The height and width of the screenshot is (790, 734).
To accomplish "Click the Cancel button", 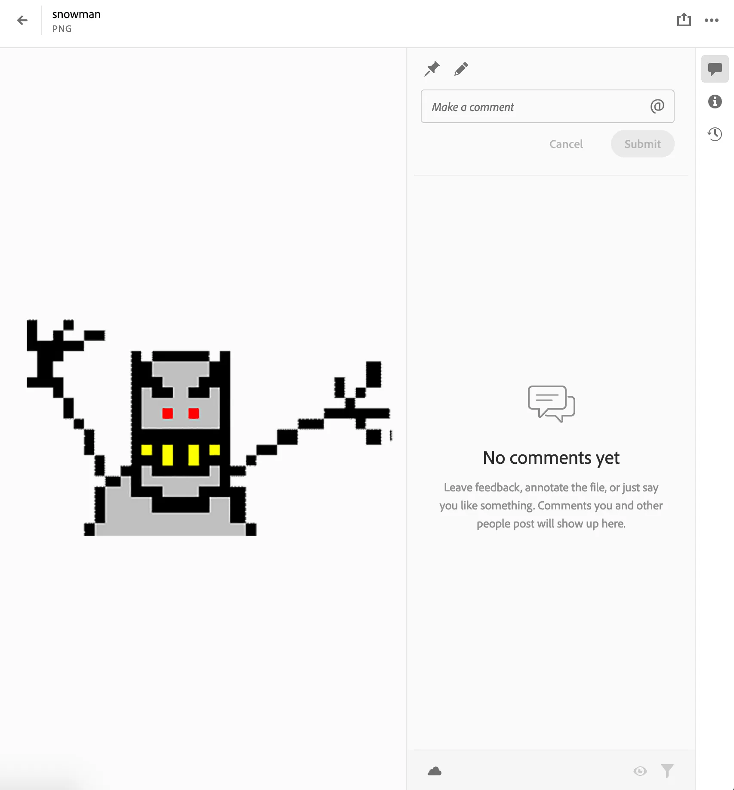I will [x=566, y=144].
